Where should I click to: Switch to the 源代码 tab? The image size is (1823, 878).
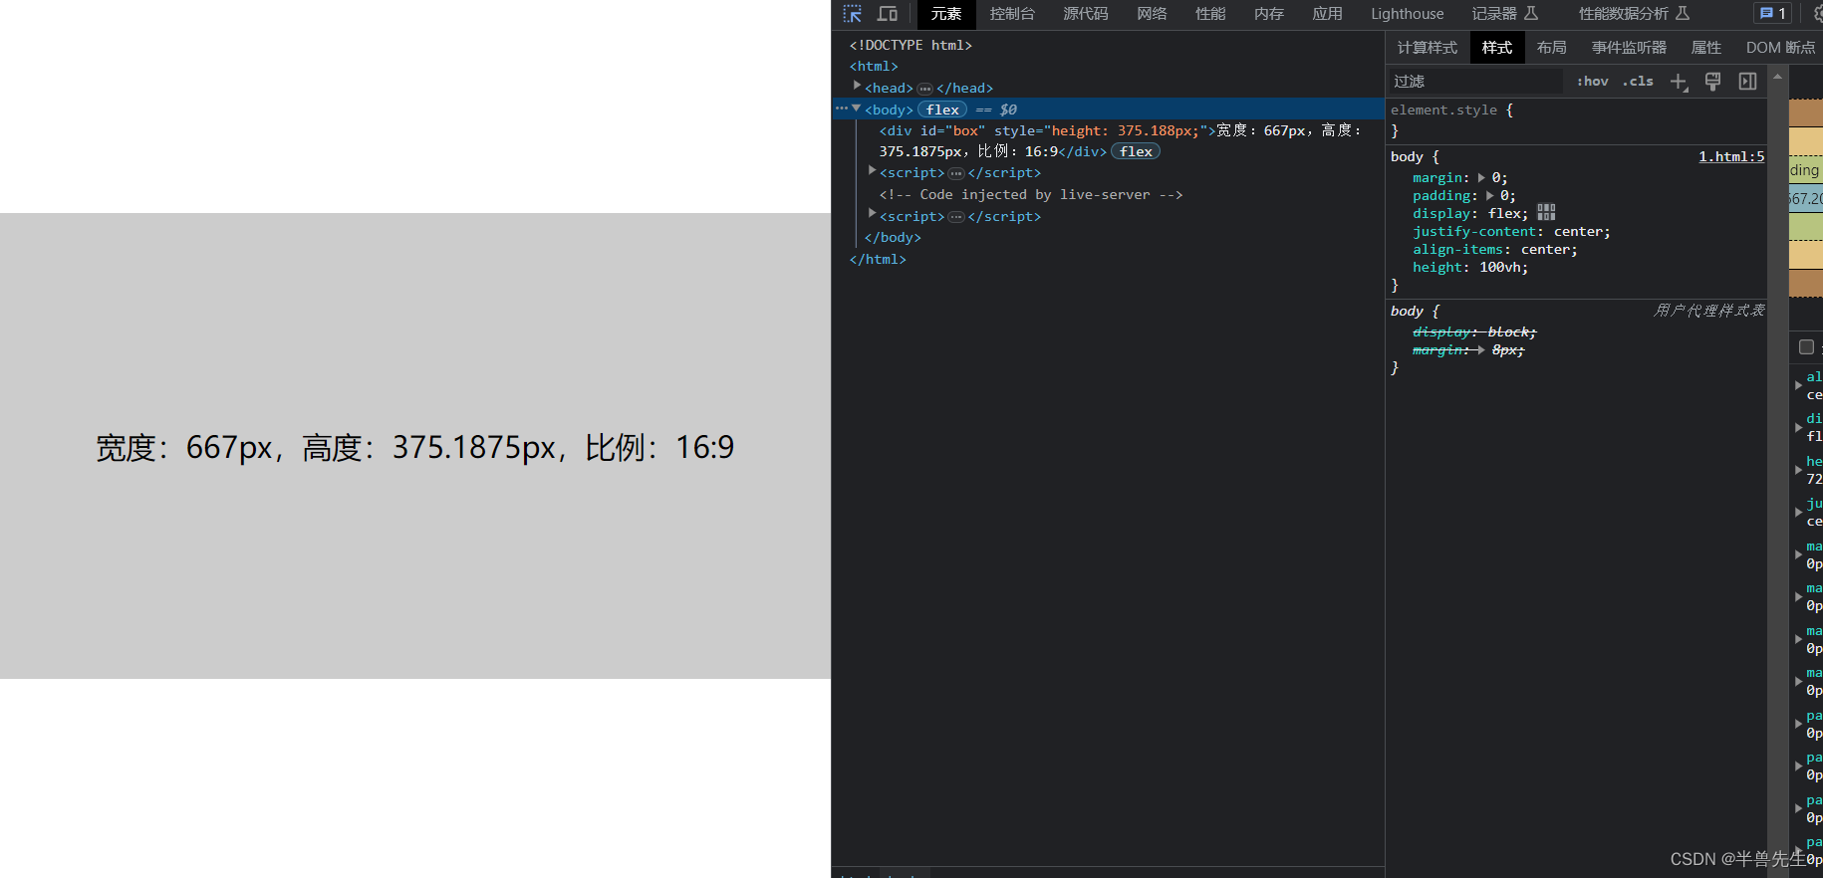tap(1086, 14)
